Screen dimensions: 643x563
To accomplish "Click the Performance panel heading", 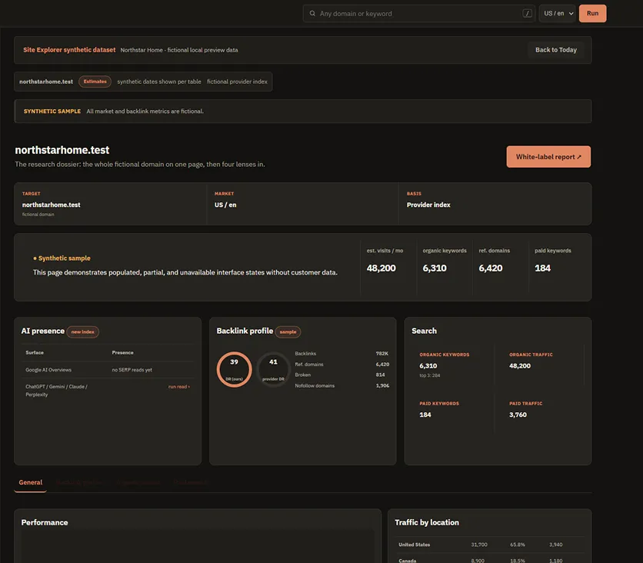I will [x=45, y=522].
